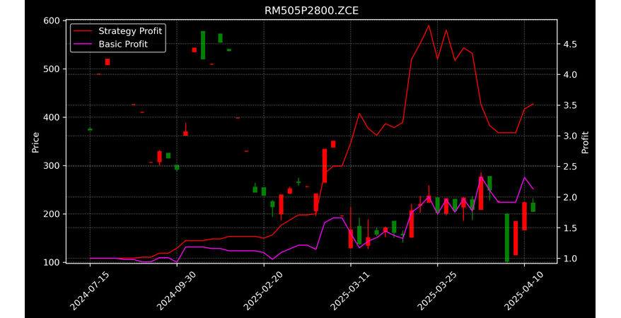
Task: Click the 4.0 profit tick label
Action: tap(569, 75)
